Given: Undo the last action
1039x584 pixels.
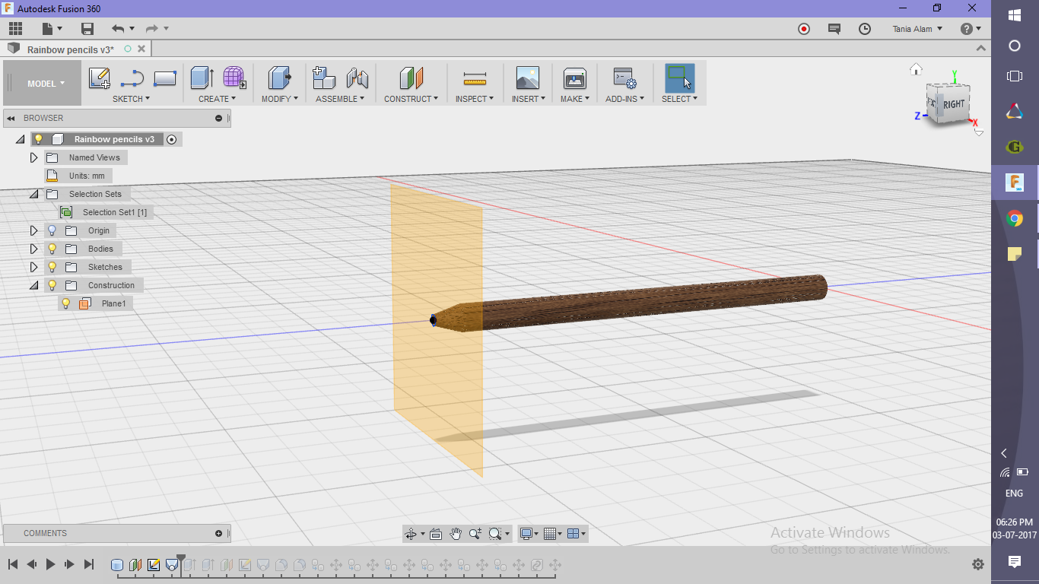Looking at the screenshot, I should pyautogui.click(x=118, y=29).
